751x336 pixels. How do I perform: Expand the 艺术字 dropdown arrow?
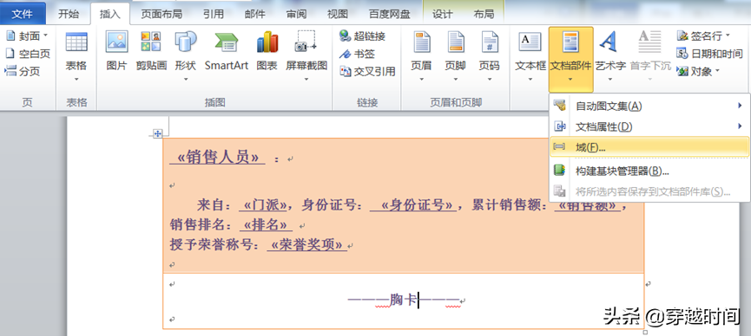point(610,80)
